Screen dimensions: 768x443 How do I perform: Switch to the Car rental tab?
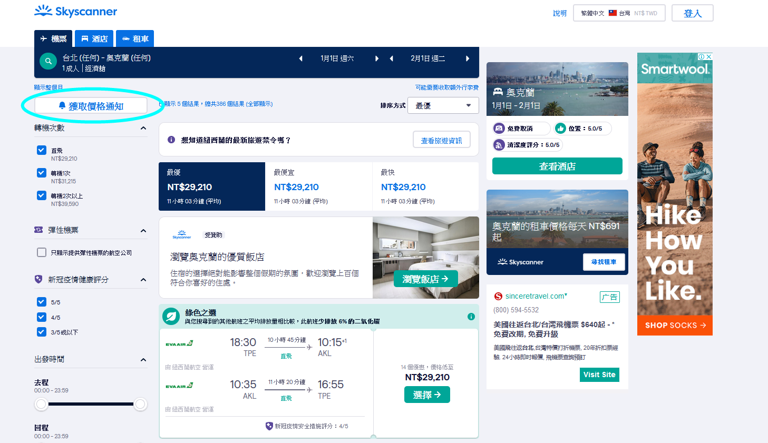click(135, 38)
